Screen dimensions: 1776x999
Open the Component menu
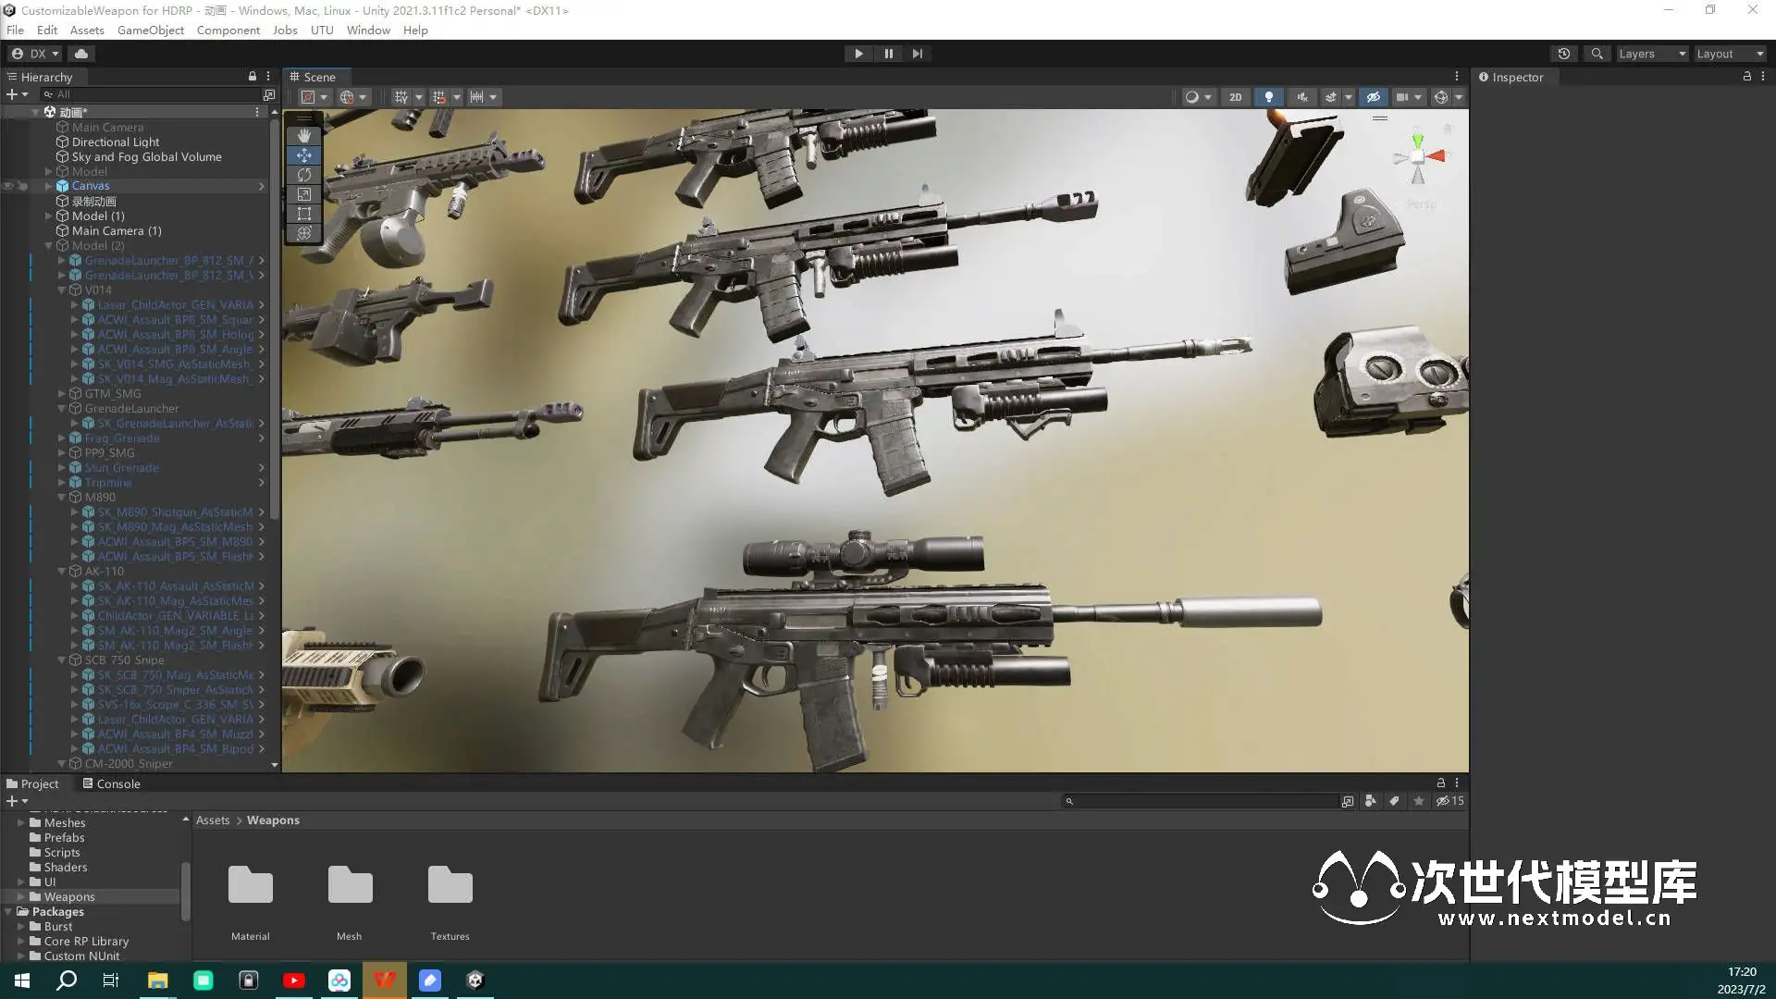tap(228, 30)
